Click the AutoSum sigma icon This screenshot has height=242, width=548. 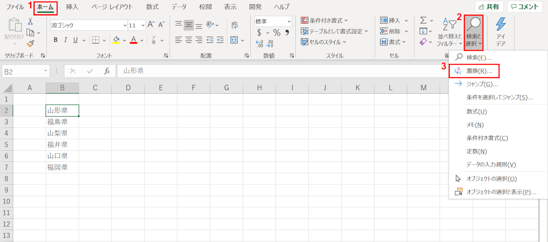423,20
